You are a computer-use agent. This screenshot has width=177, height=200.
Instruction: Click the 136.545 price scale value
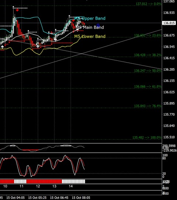point(169,47)
